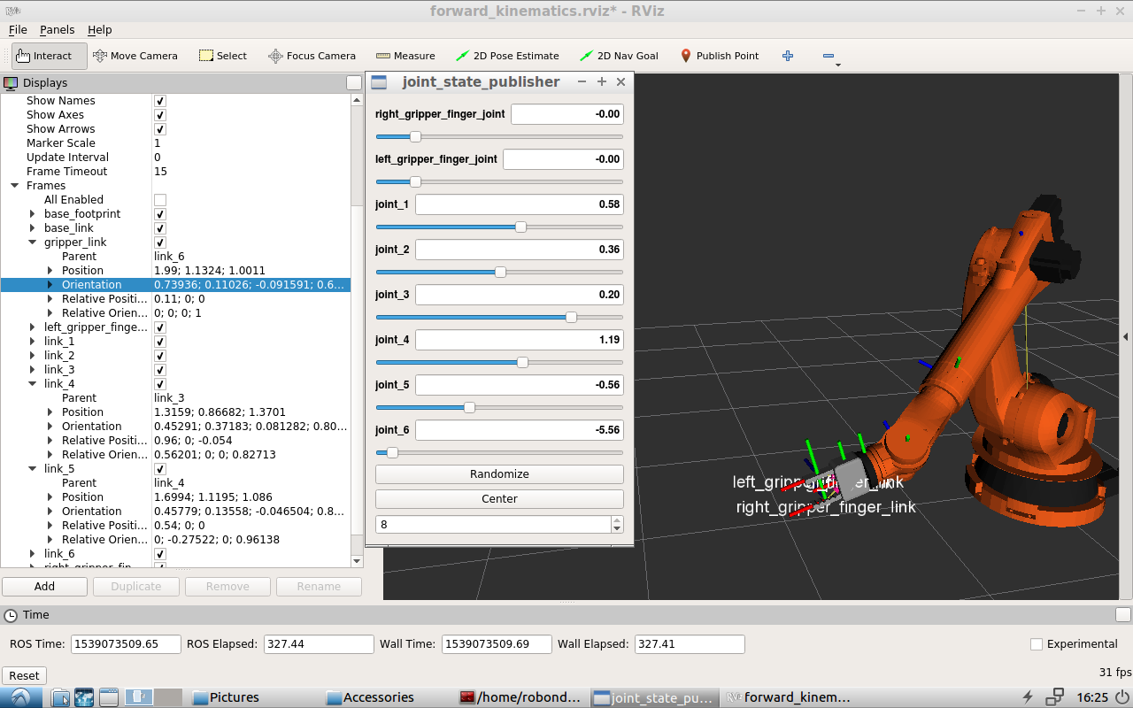The height and width of the screenshot is (708, 1133).
Task: Activate 2D Pose Estimate tool
Action: coord(507,56)
